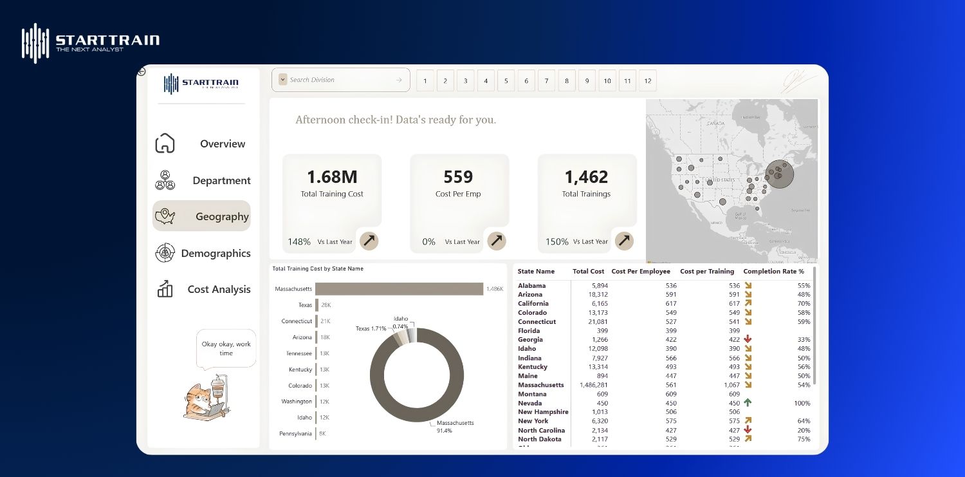
Task: Click the StartTrain logo in the sidebar
Action: click(201, 84)
